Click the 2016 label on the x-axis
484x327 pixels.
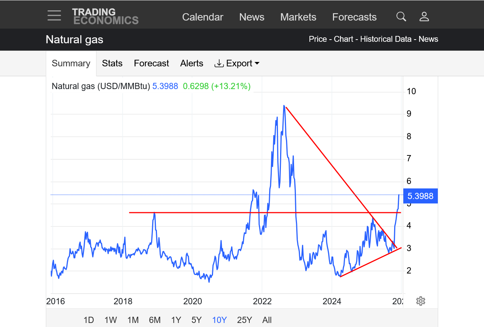pyautogui.click(x=56, y=301)
